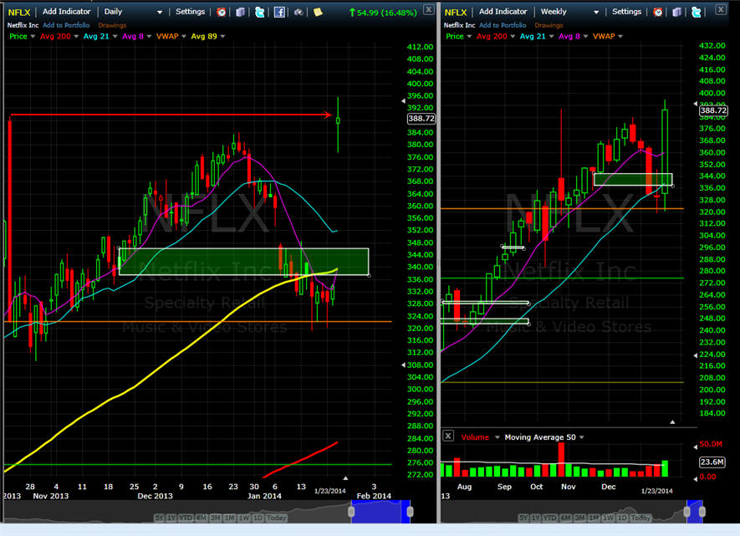Expand the Avg 89 indicator options arrow
This screenshot has height=536, width=740.
221,37
